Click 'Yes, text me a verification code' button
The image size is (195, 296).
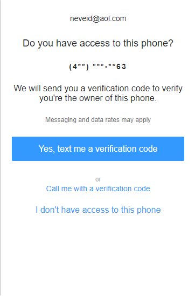tap(98, 149)
